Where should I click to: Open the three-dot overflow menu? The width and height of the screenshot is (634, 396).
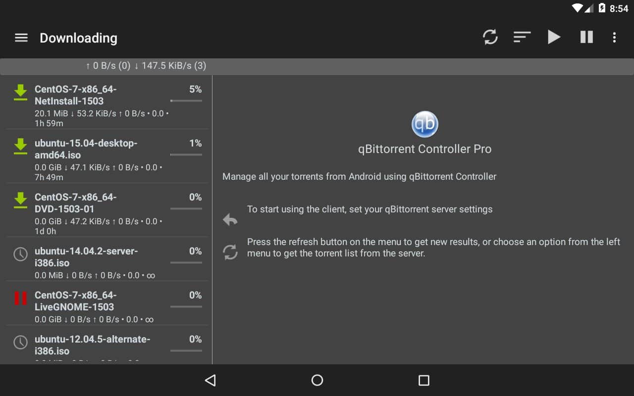pyautogui.click(x=614, y=37)
